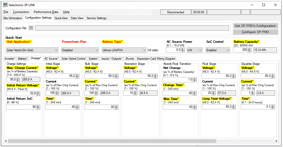Open the Battery sub-tab

pyautogui.click(x=23, y=58)
